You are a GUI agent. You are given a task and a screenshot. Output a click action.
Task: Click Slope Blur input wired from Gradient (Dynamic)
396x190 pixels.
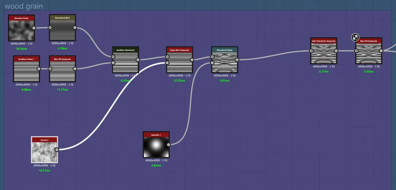click(x=167, y=57)
